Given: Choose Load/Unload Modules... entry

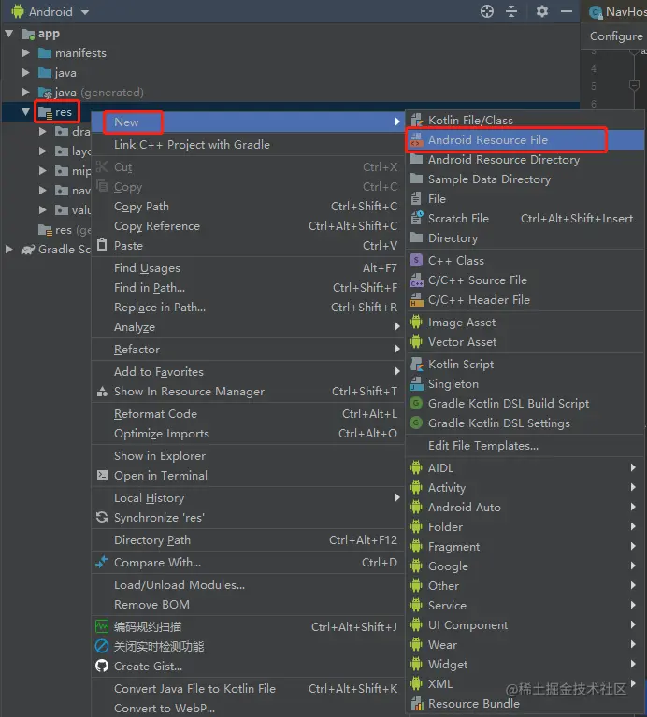Looking at the screenshot, I should (x=248, y=585).
